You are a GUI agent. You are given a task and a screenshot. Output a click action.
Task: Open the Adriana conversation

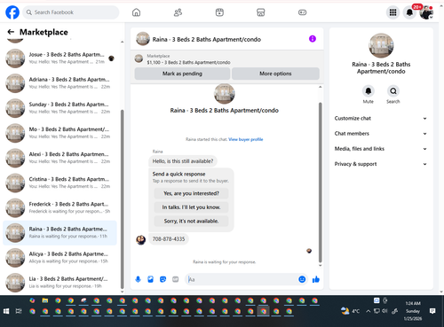pyautogui.click(x=60, y=83)
